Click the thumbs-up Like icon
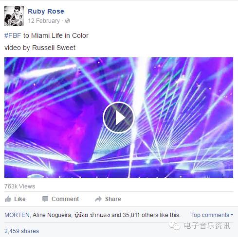The image size is (238, 237). [x=8, y=199]
